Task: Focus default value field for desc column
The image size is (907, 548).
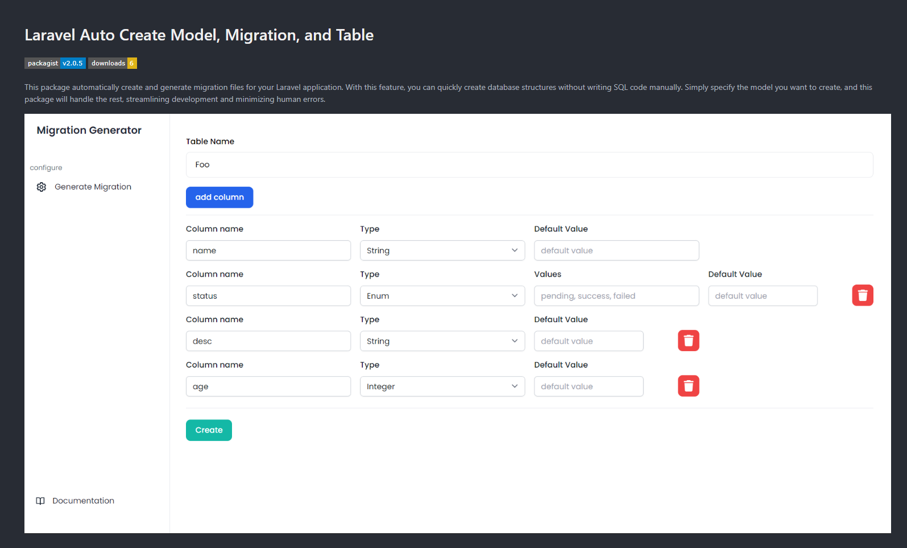Action: 589,341
